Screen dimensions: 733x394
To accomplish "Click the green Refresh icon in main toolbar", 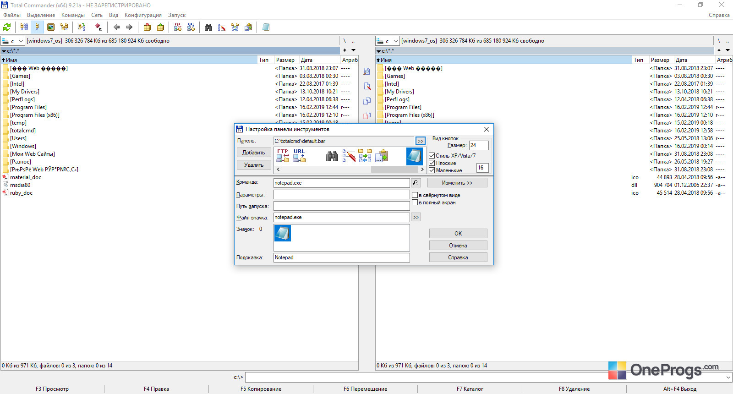I will (7, 27).
